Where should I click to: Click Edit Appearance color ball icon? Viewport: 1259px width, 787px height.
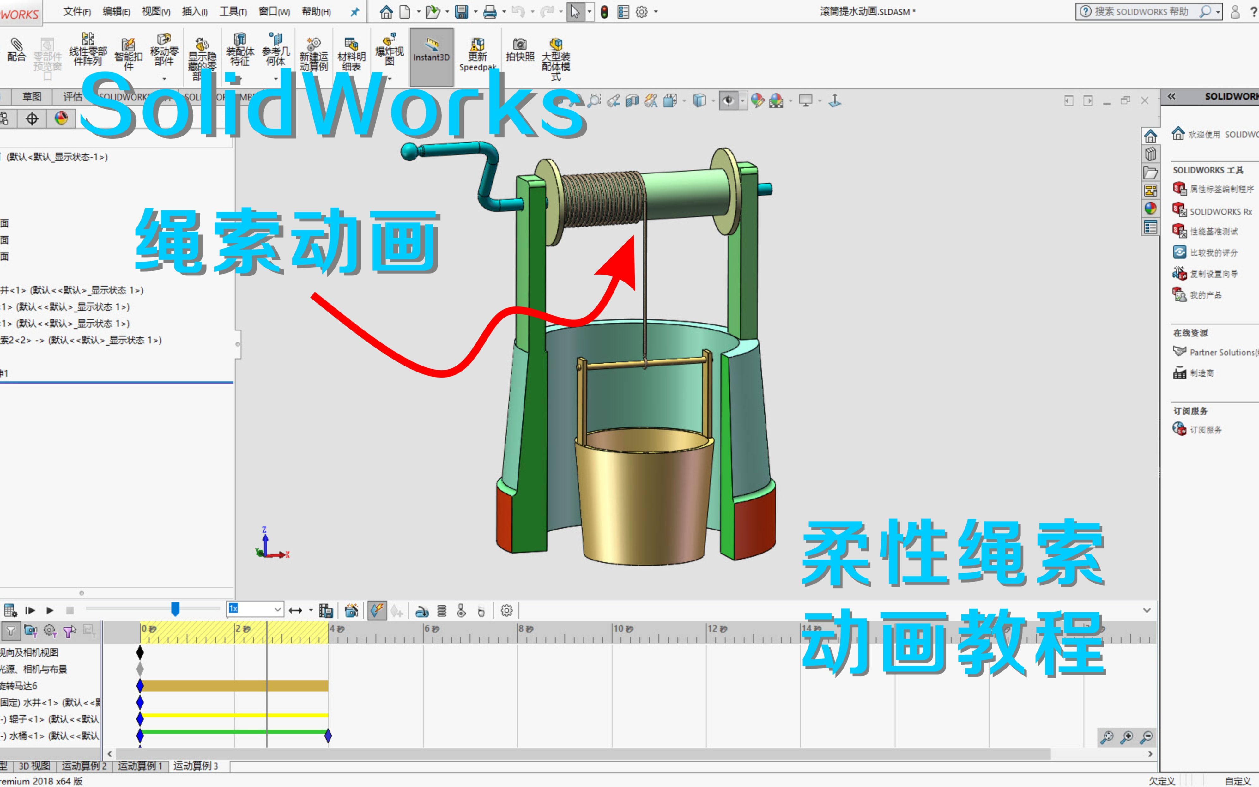757,100
